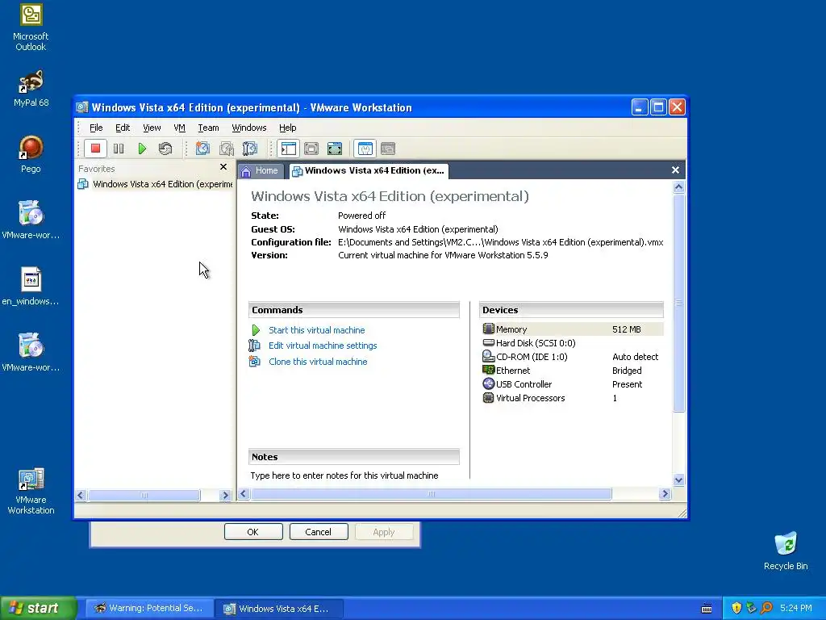Click the magnifier tray icon
The width and height of the screenshot is (826, 620).
(766, 608)
